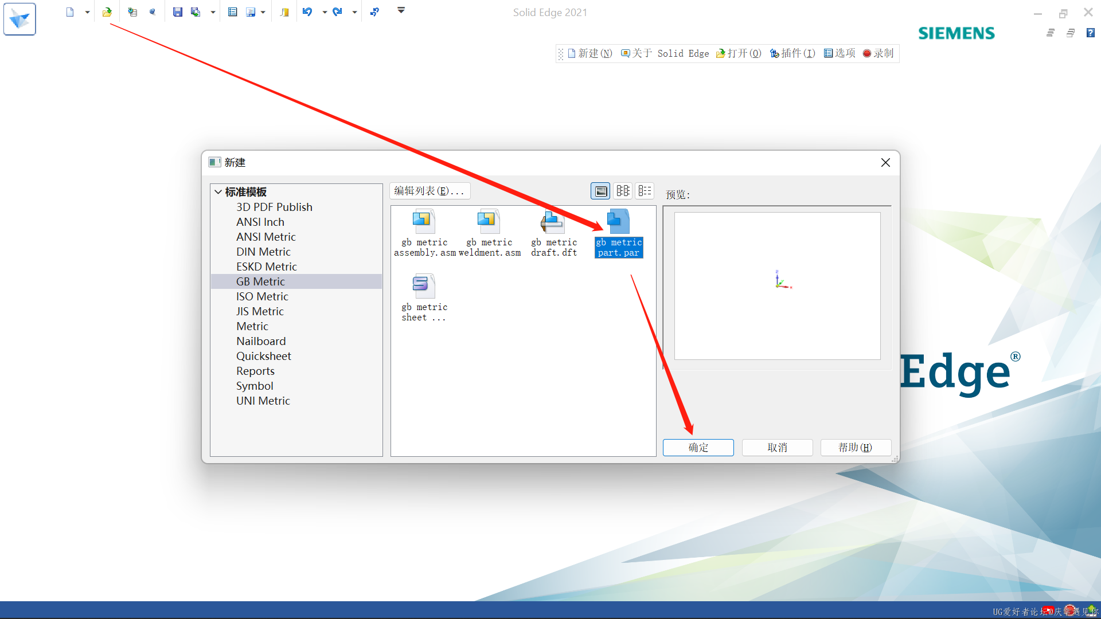The height and width of the screenshot is (619, 1101).
Task: Select ANSI Inch template category
Action: pos(260,222)
